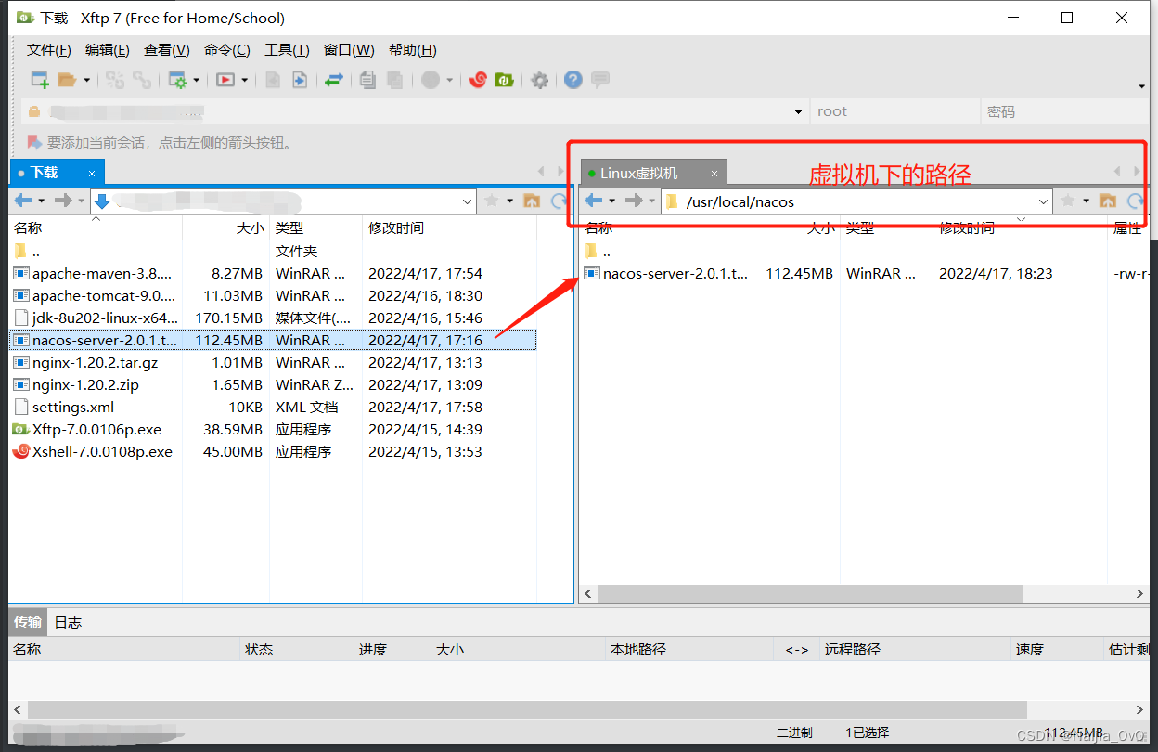Open the options gear icon
The width and height of the screenshot is (1158, 752).
(540, 81)
